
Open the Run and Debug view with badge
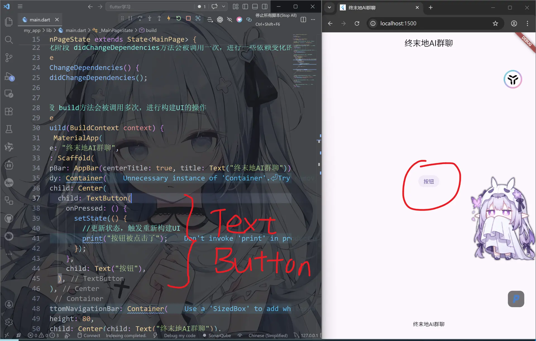(9, 76)
